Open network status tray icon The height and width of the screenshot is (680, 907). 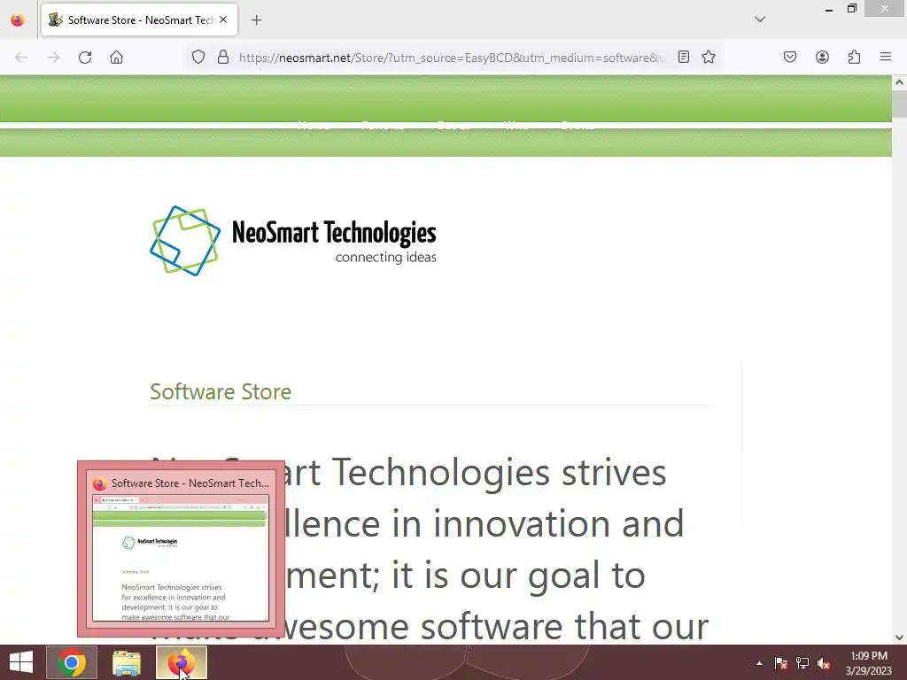pyautogui.click(x=802, y=663)
